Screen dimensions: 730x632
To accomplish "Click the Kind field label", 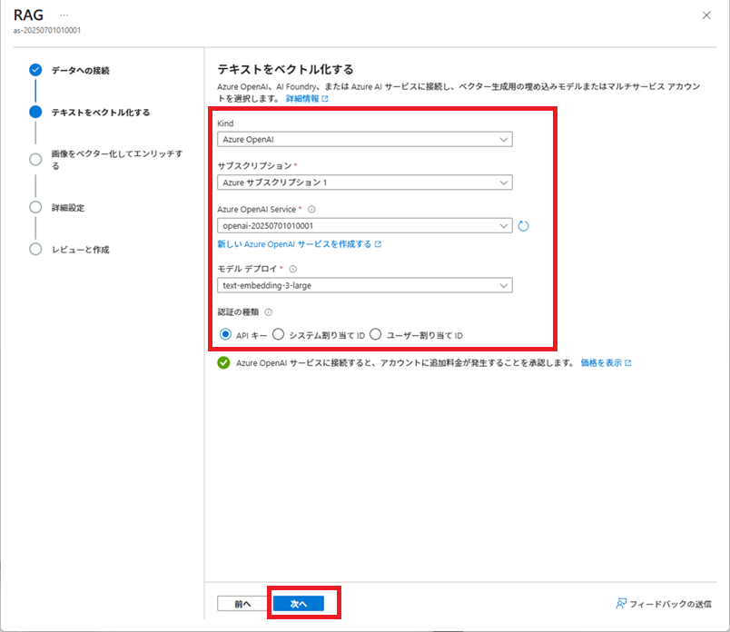I will [225, 123].
